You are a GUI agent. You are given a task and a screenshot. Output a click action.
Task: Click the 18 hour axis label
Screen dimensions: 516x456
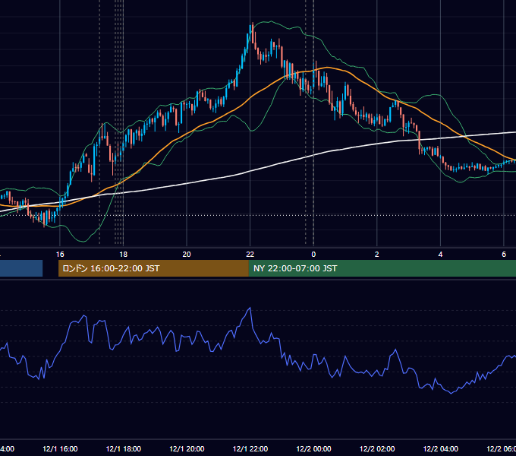tap(124, 255)
